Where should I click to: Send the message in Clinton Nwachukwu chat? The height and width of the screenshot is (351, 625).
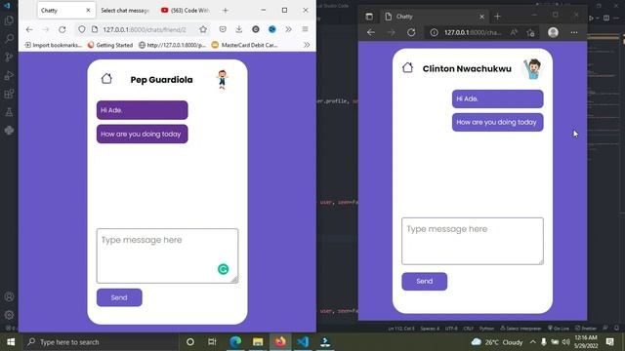click(x=424, y=282)
